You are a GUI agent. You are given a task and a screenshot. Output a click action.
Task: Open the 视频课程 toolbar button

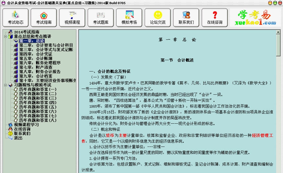(72, 18)
